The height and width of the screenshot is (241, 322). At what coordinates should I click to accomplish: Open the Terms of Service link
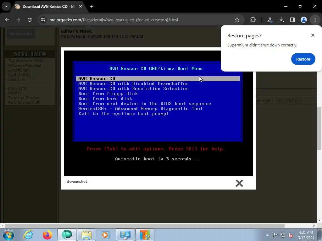pyautogui.click(x=24, y=98)
